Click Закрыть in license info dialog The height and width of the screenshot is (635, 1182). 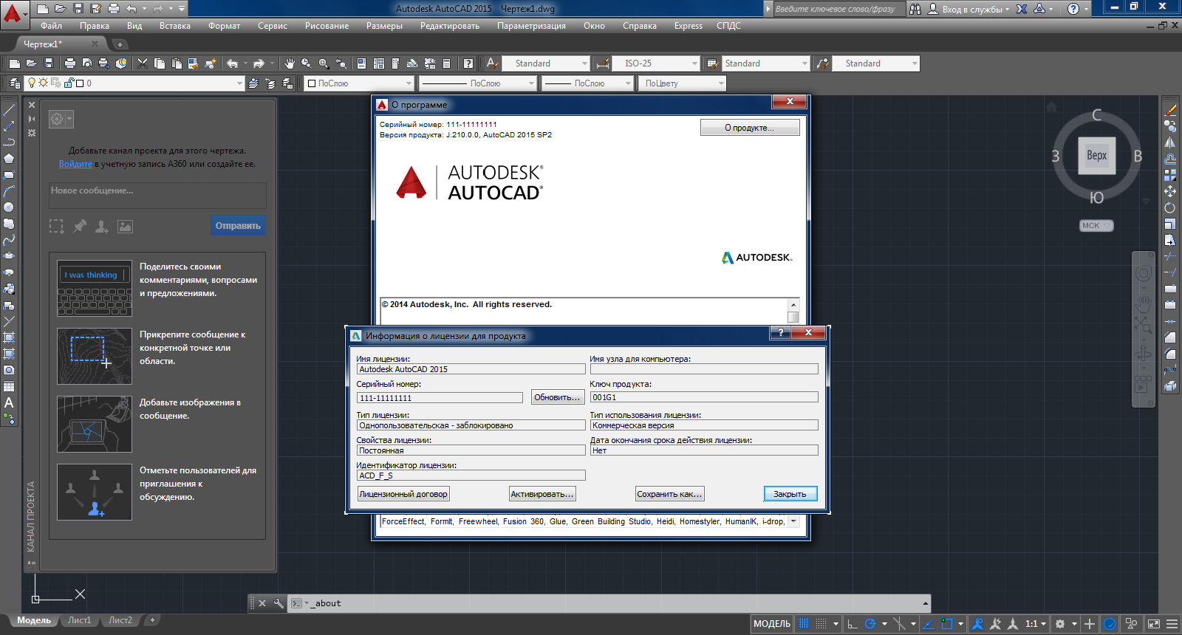(x=790, y=494)
